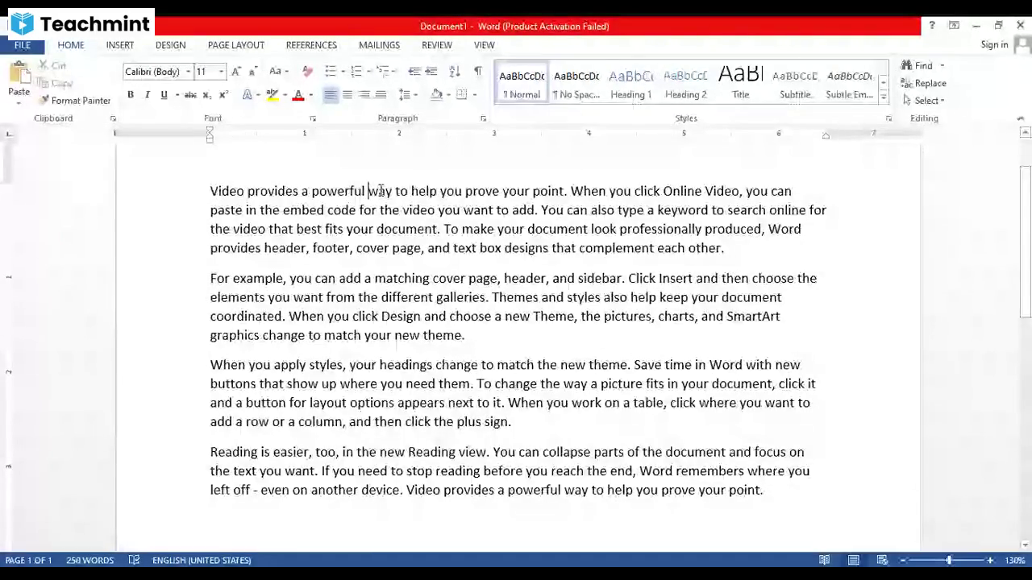
Task: Increase font size with Grow Font icon
Action: tap(236, 72)
